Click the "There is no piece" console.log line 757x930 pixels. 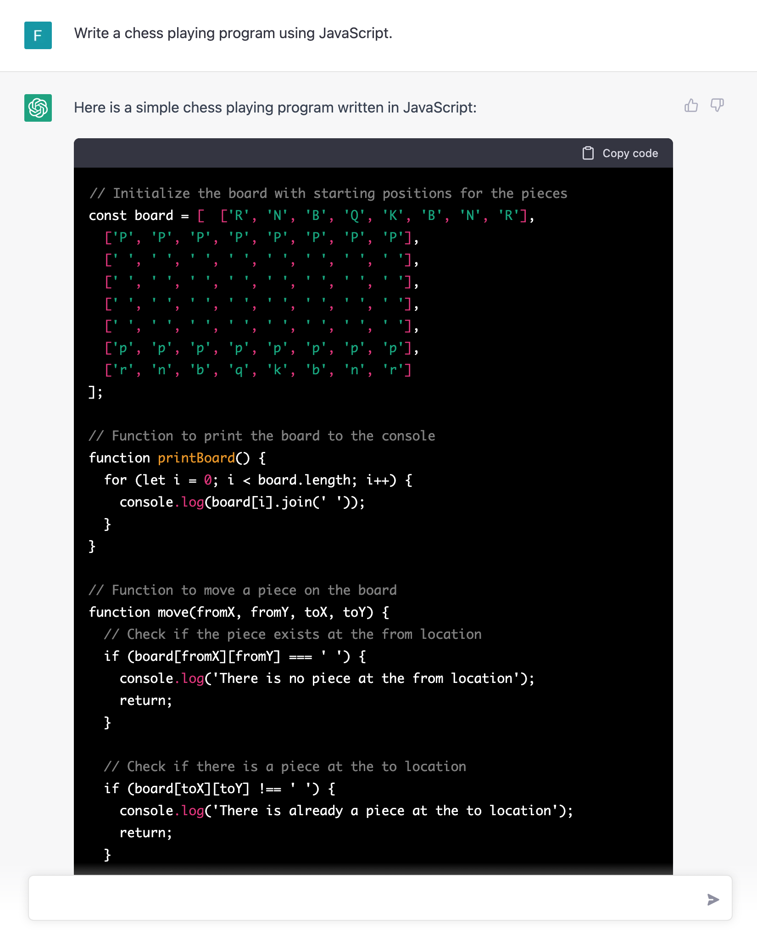(x=327, y=678)
